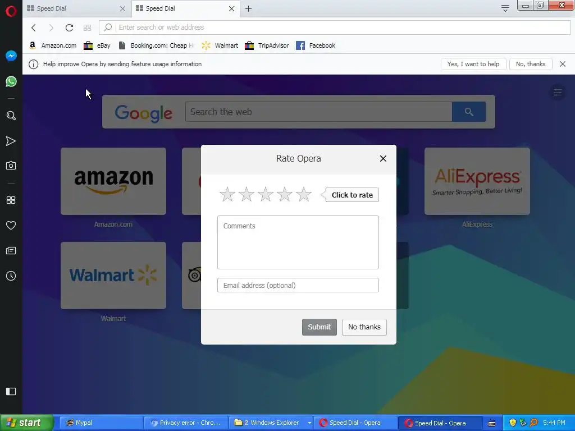Open personal news icon in sidebar
This screenshot has width=575, height=431.
point(11,251)
